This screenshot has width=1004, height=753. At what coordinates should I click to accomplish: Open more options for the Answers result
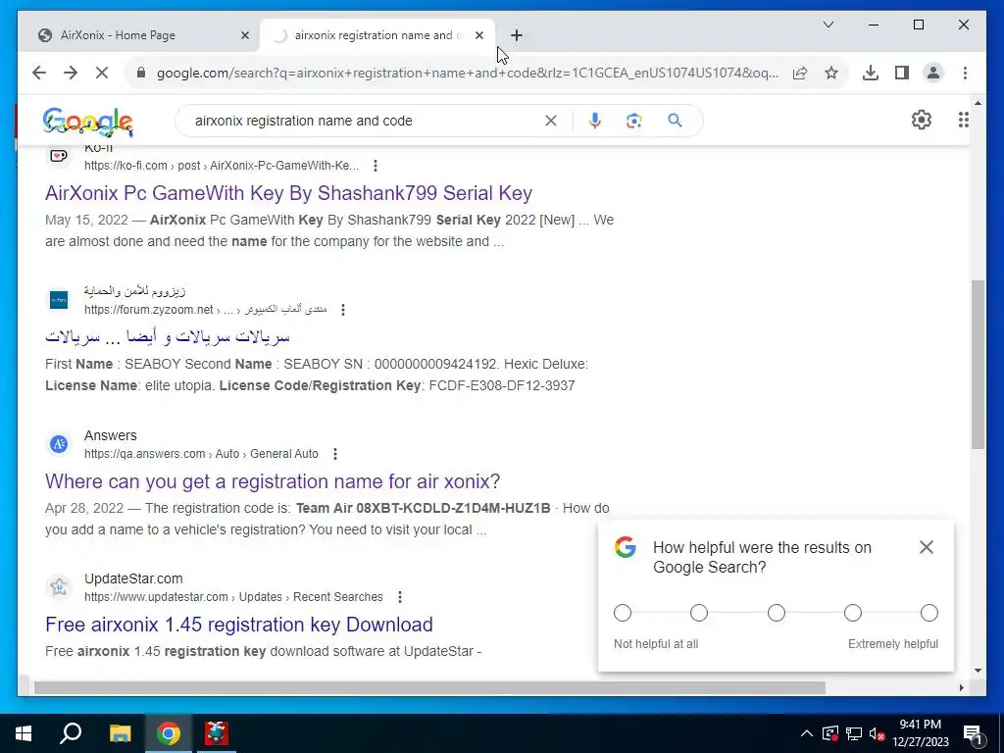[x=335, y=454]
